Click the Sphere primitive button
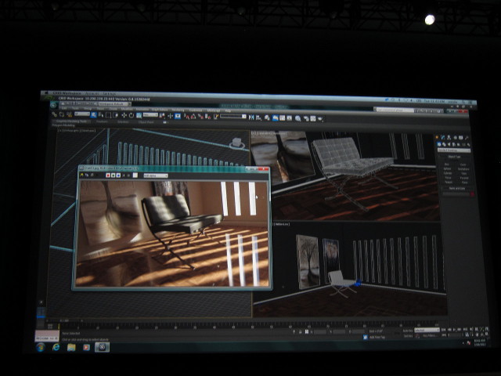The width and height of the screenshot is (501, 376). coord(447,169)
